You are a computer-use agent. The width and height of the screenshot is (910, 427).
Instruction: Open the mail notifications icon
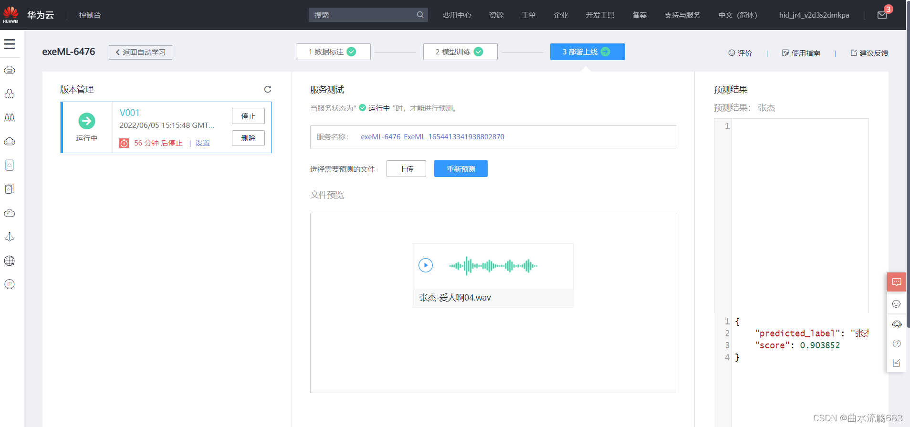pyautogui.click(x=882, y=15)
